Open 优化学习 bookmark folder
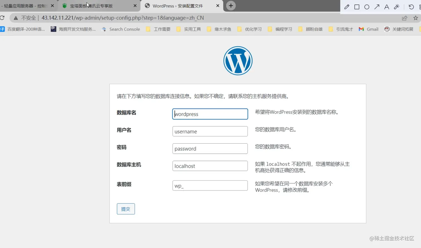The height and width of the screenshot is (248, 421). coord(249,29)
